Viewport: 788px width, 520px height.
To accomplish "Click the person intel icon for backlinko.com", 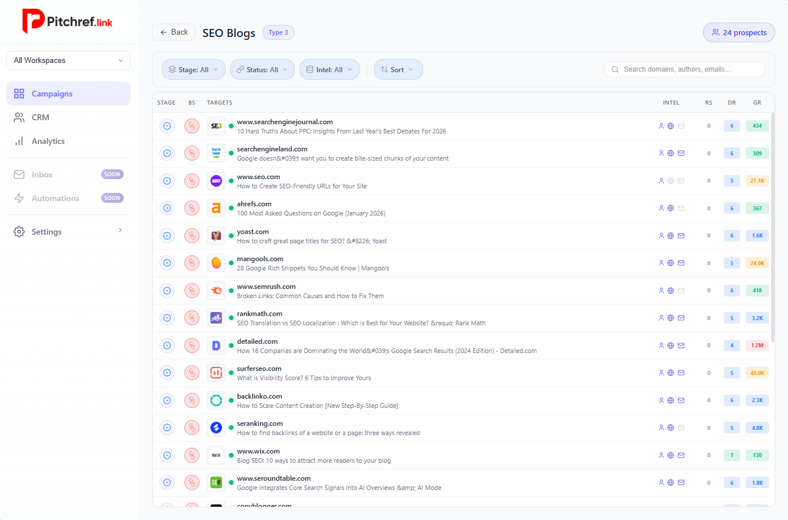I will [661, 400].
